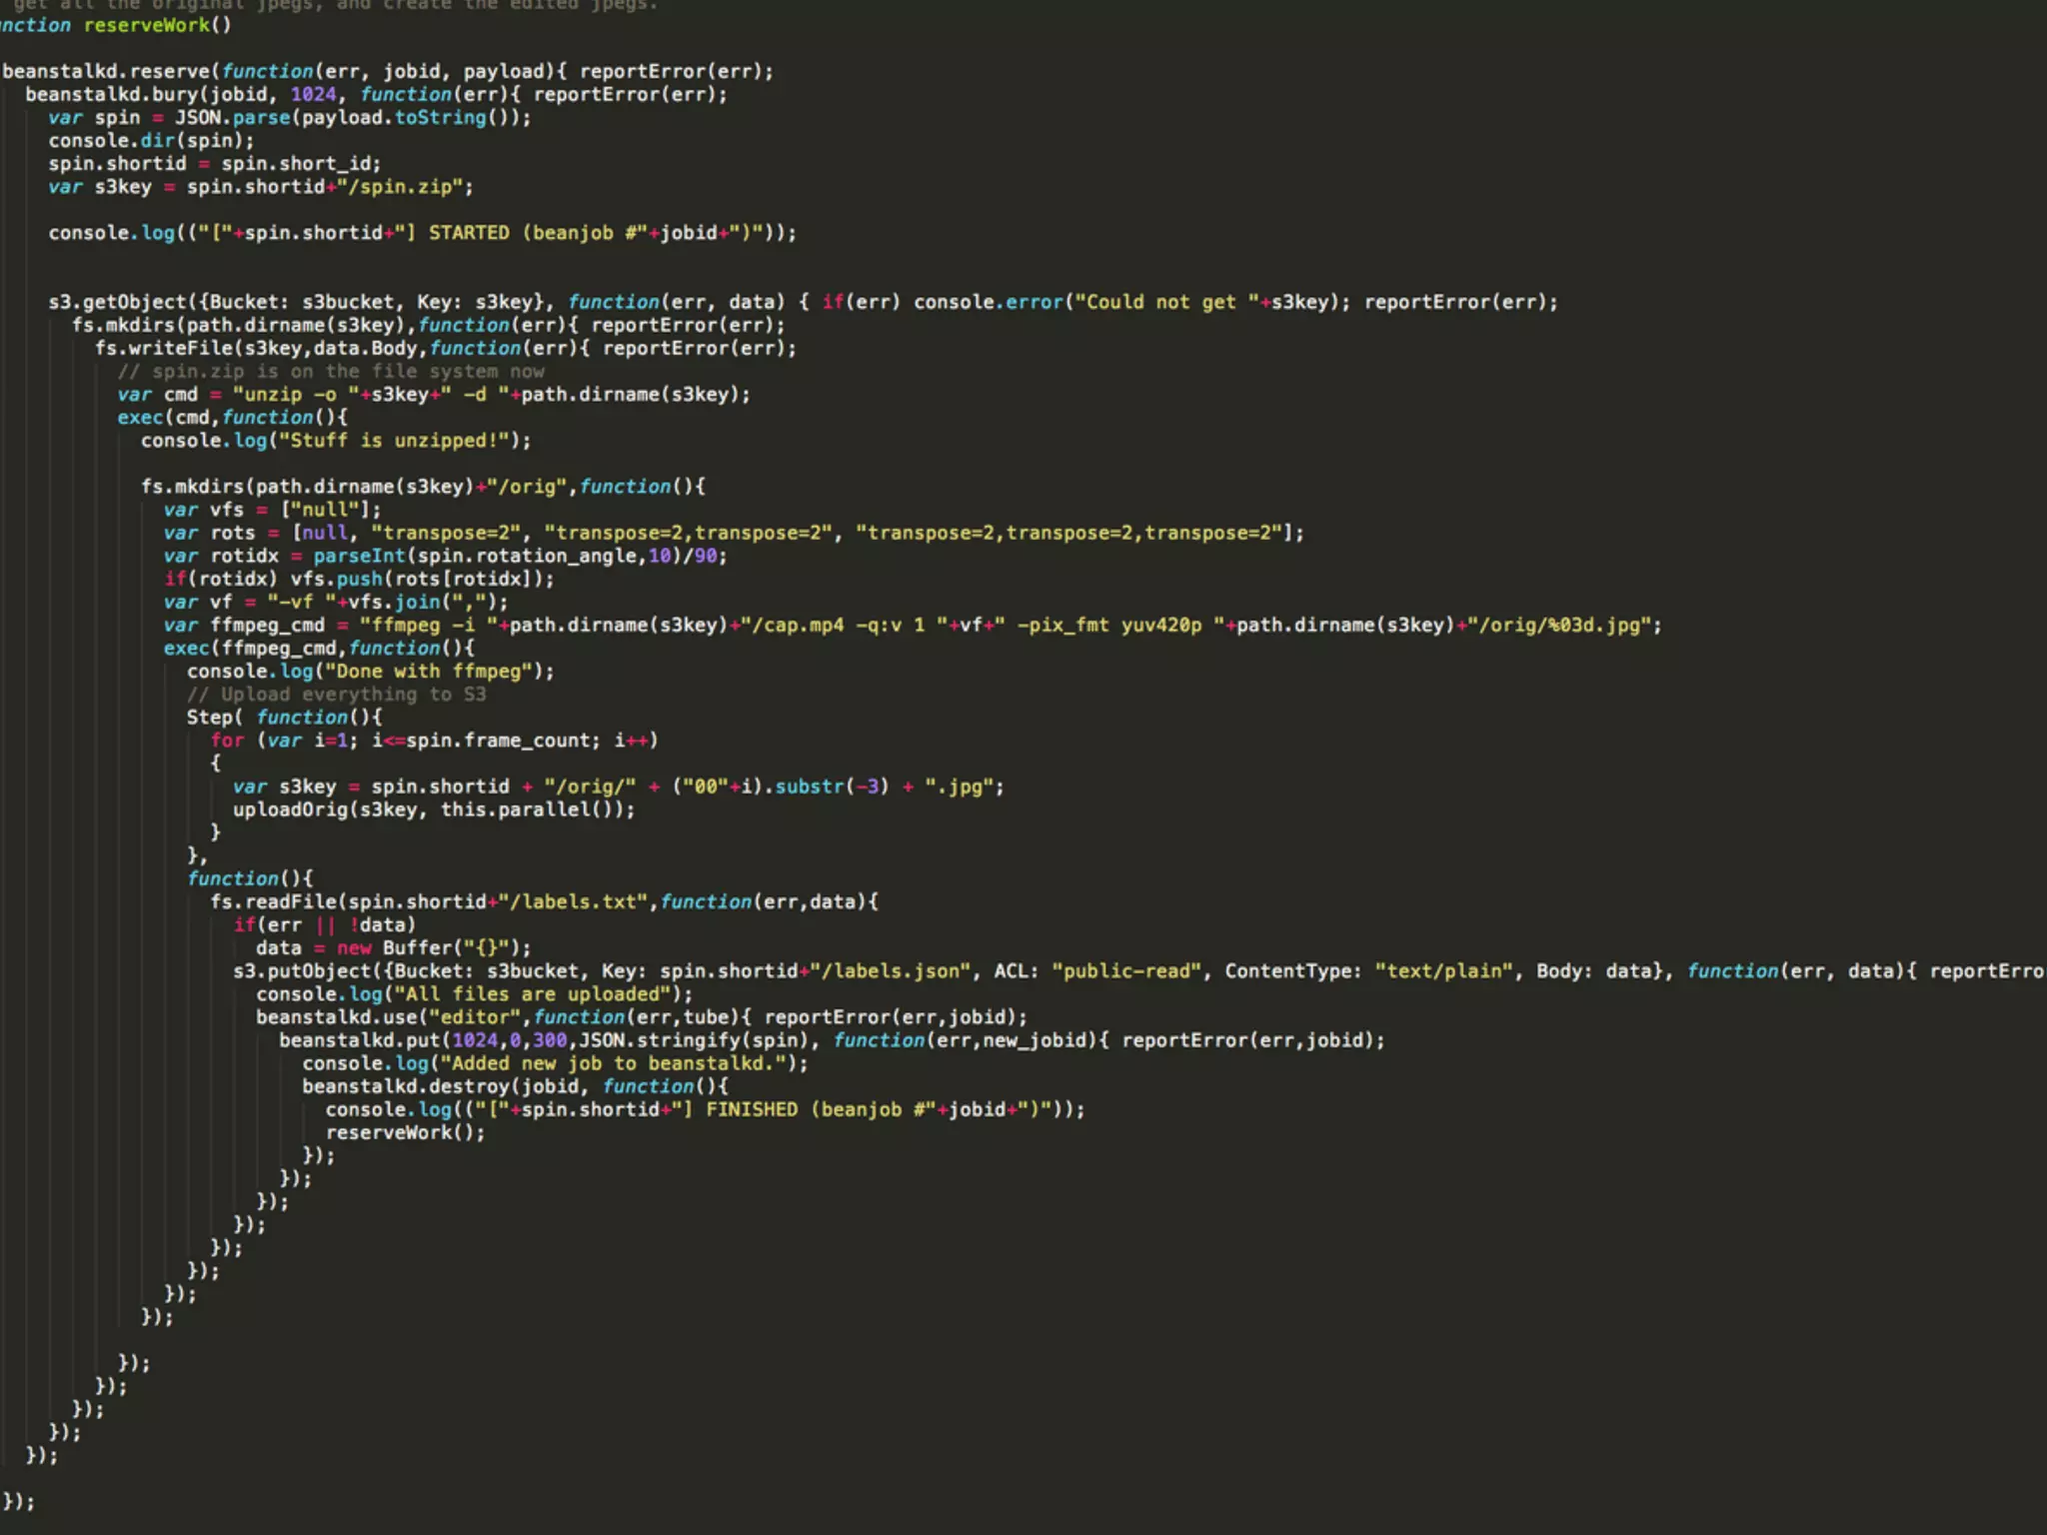Place cursor on beanstalkd.reserve call
2047x1535 pixels.
coord(106,71)
